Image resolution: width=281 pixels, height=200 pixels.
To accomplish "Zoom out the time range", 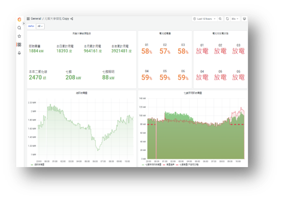I will click(x=220, y=19).
